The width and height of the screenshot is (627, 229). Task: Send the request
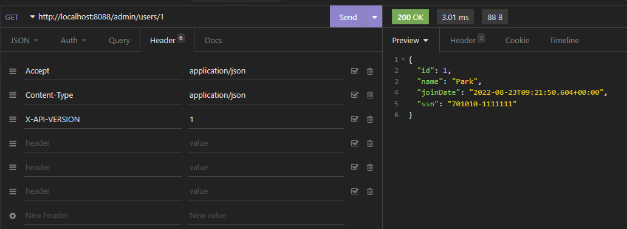348,17
